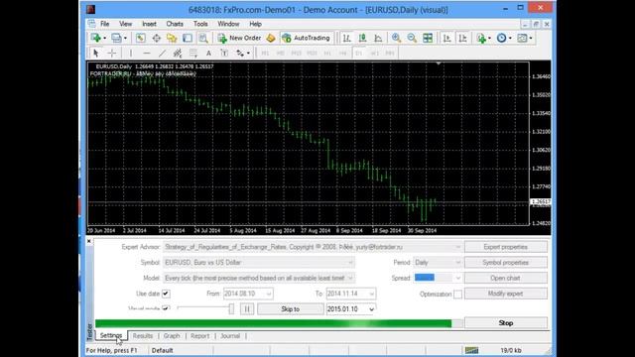Open the File menu
The height and width of the screenshot is (357, 635).
pyautogui.click(x=105, y=24)
